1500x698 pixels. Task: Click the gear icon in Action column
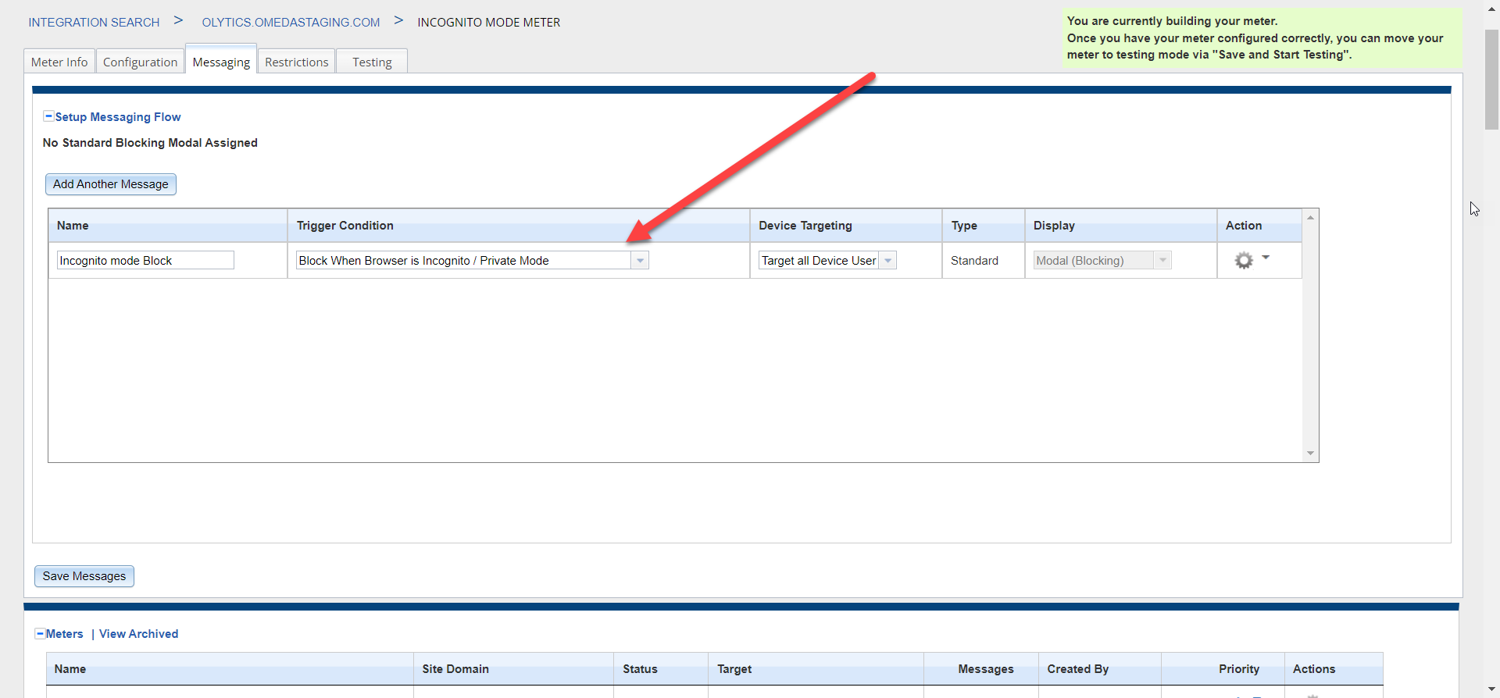[1243, 261]
